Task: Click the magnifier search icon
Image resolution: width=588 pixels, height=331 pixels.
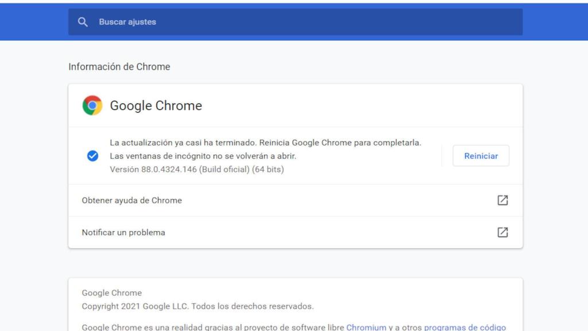Action: pyautogui.click(x=83, y=22)
